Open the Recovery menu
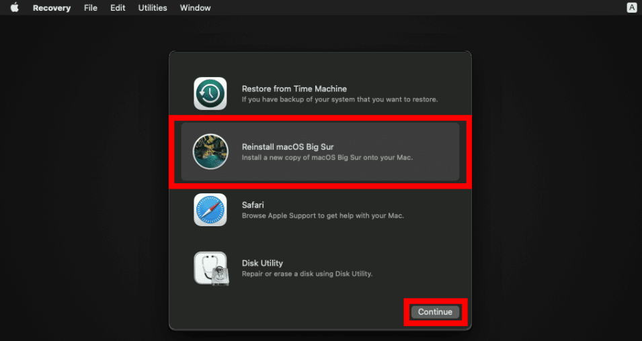 click(52, 8)
